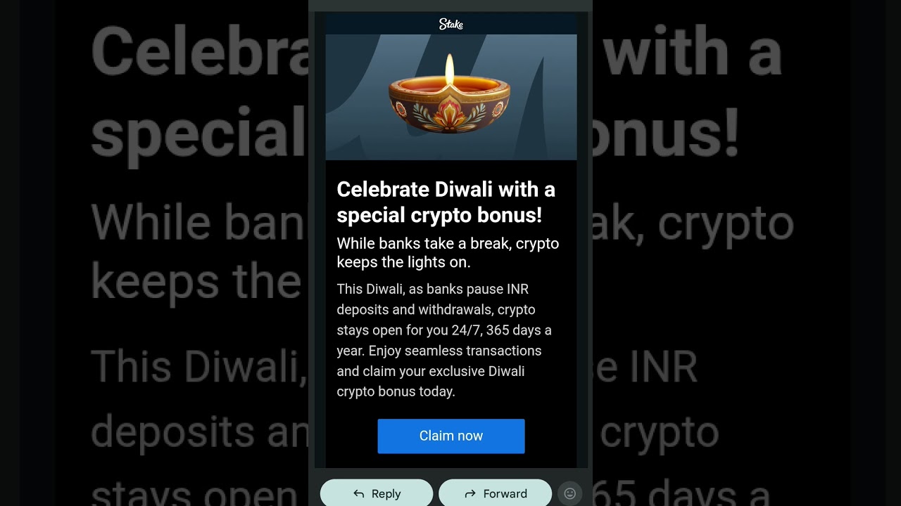The image size is (901, 506).
Task: Click the blurred background word 'Celebra' at top left
Action: [200, 53]
